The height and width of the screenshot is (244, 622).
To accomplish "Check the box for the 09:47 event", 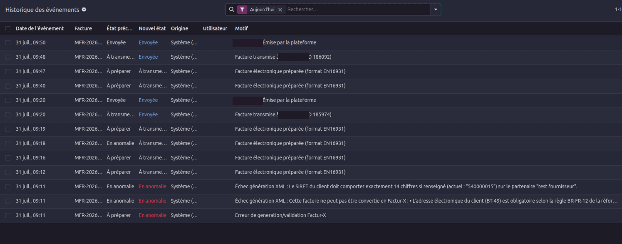I will pyautogui.click(x=8, y=72).
